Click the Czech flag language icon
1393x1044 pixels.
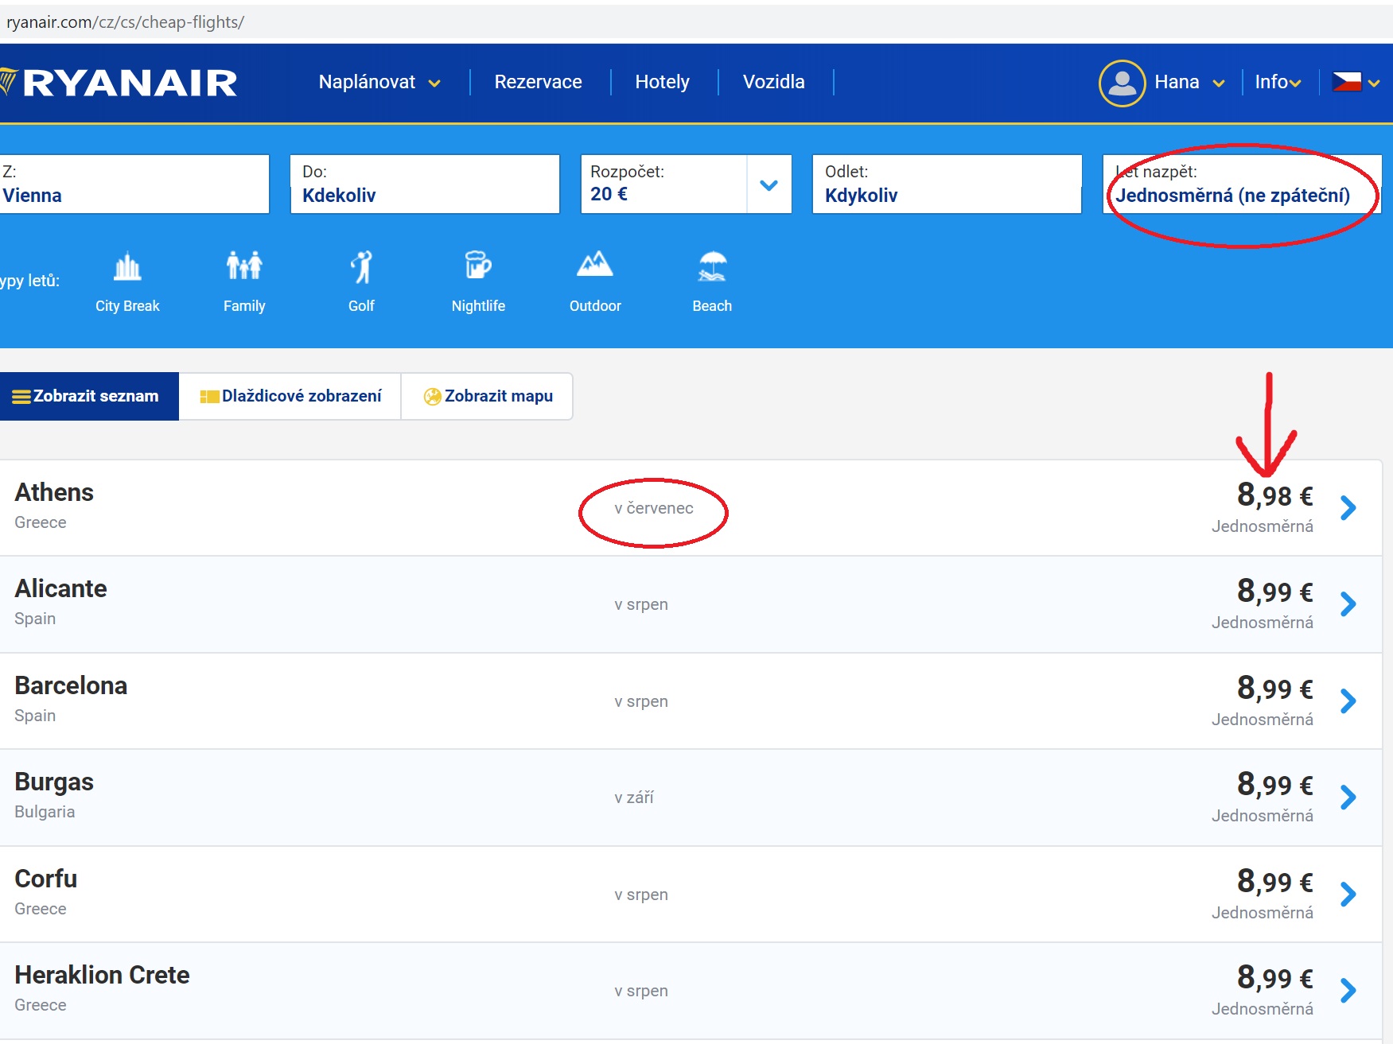click(1347, 82)
